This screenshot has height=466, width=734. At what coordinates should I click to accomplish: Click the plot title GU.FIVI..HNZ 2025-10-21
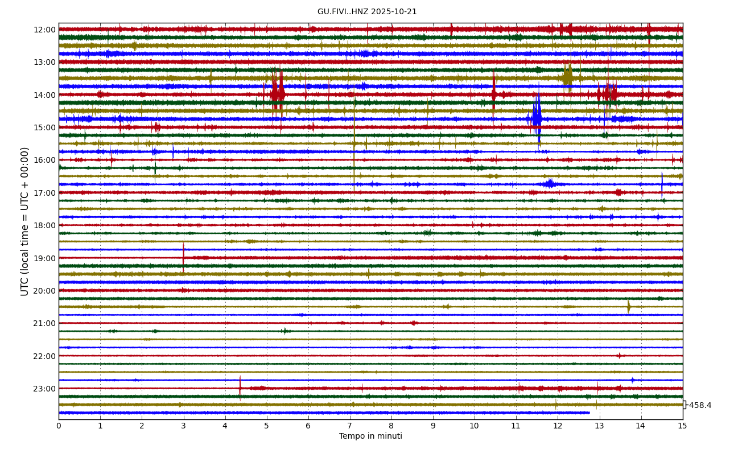[x=366, y=12]
